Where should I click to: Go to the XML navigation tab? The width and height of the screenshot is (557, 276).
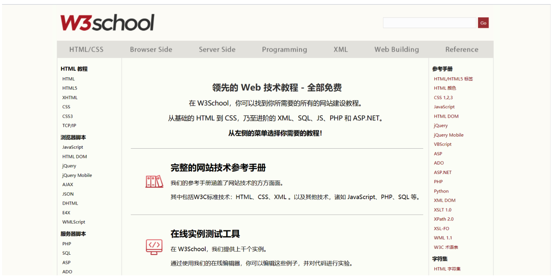(341, 49)
